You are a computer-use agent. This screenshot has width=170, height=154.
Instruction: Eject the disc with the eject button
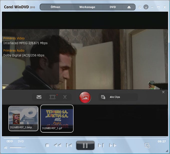point(129,7)
